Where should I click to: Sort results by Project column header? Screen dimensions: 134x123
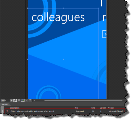coord(111,108)
